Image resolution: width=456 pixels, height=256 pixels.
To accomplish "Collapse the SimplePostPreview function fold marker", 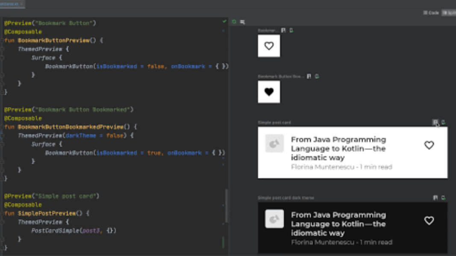I will 2,213.
